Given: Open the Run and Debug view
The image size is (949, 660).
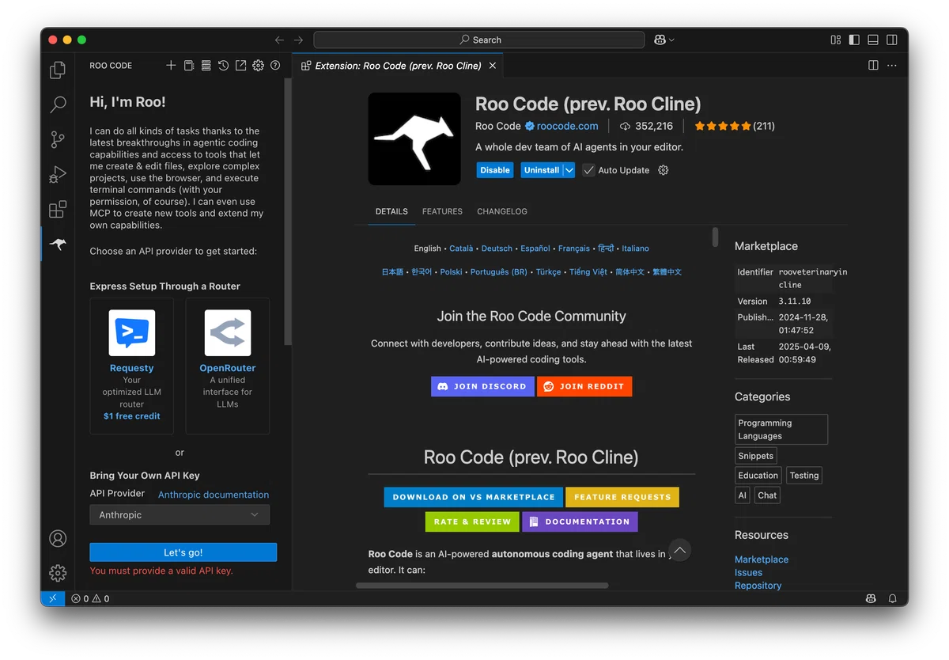Looking at the screenshot, I should pos(58,174).
